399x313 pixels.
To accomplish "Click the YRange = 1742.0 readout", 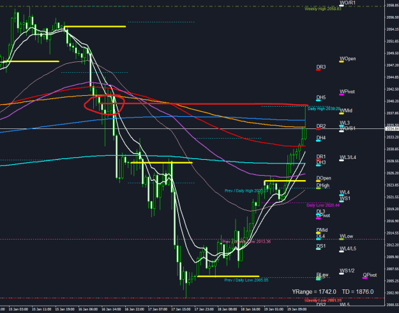I will pos(314,292).
